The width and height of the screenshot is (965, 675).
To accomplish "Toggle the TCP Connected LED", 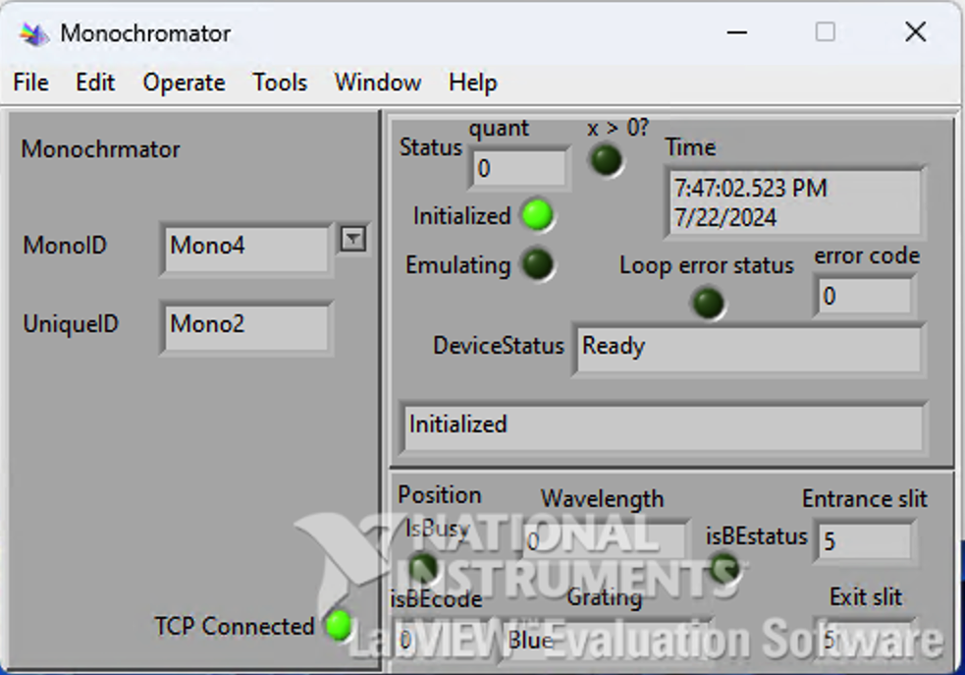I will pos(338,626).
